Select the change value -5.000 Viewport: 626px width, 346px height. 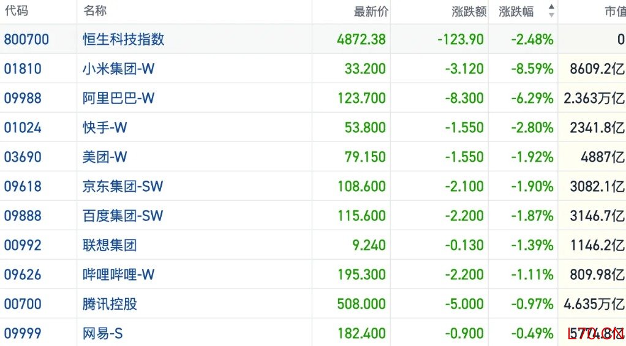464,304
